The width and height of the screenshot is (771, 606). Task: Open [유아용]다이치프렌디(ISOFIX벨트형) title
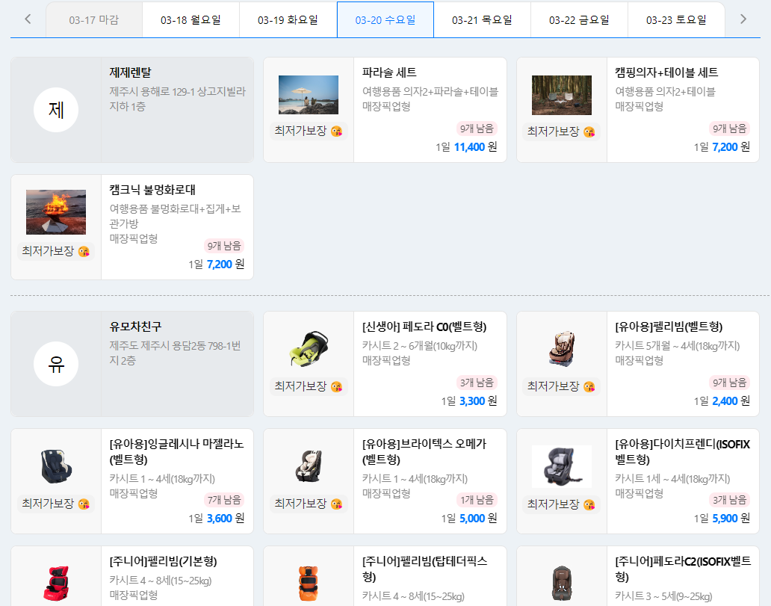tap(683, 451)
